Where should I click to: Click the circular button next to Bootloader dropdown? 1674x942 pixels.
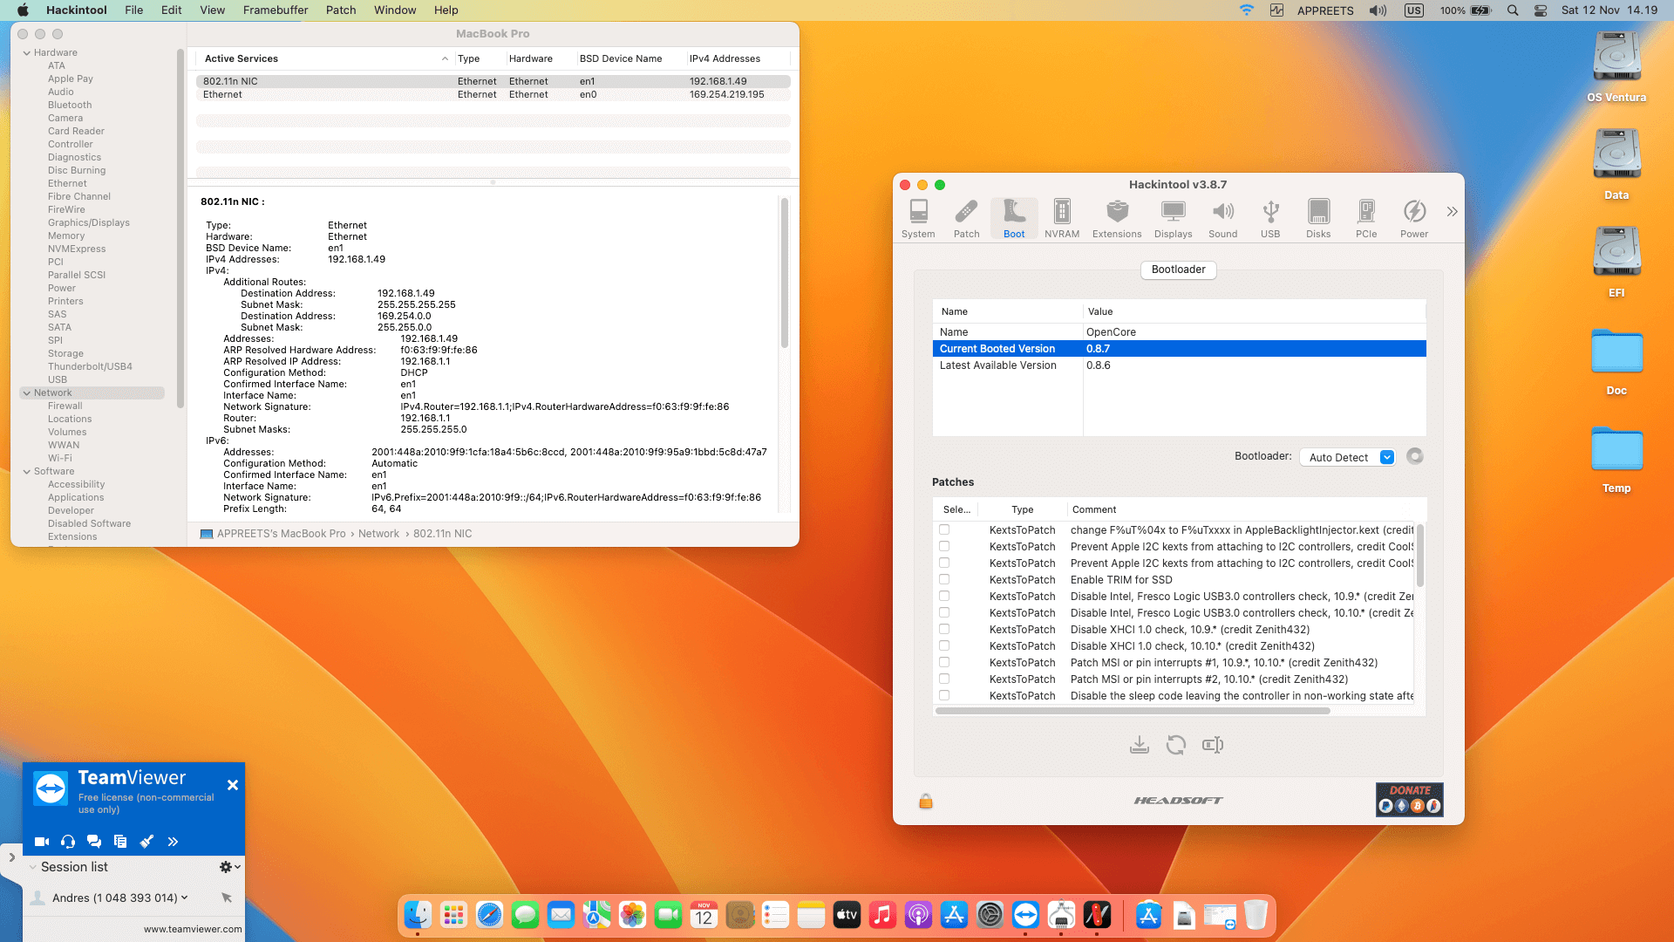click(1415, 456)
